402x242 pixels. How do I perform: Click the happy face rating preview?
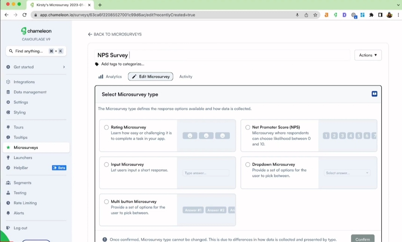(x=190, y=136)
